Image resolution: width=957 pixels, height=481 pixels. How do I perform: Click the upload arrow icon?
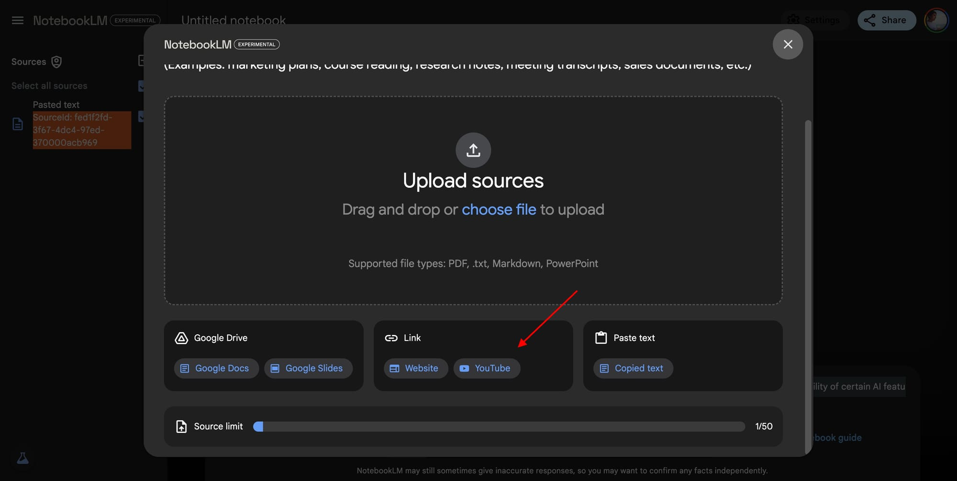pos(473,150)
